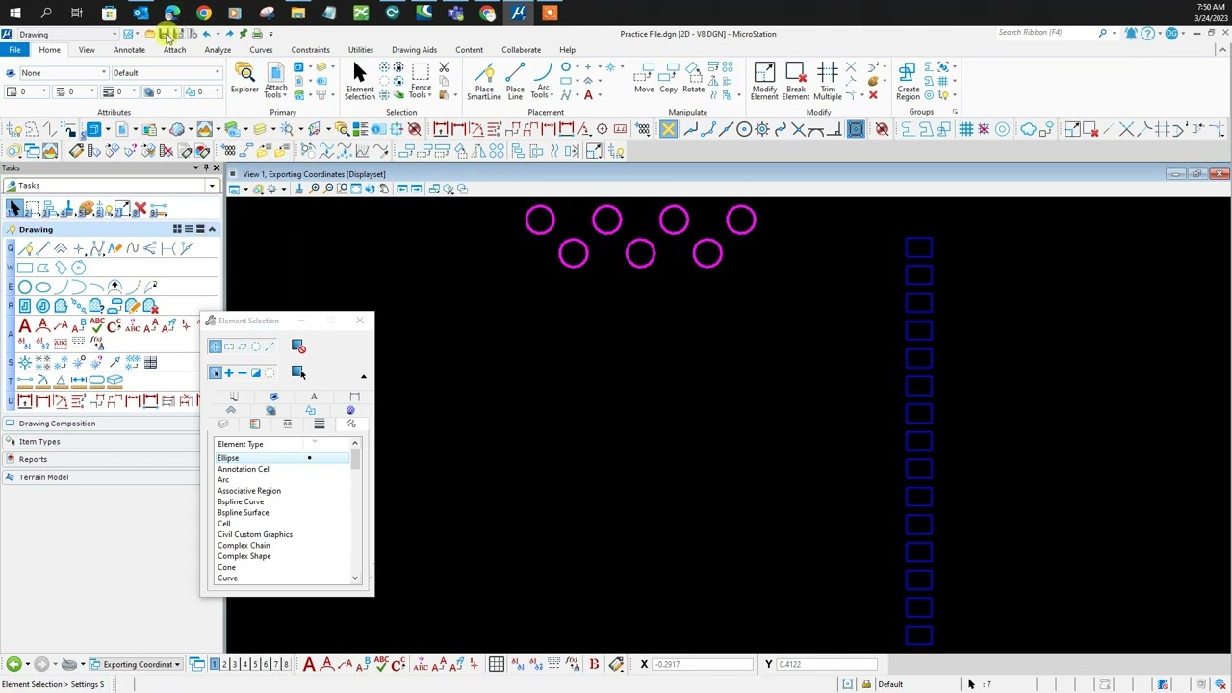This screenshot has width=1232, height=693.
Task: Open the active level None dropdown
Action: (x=64, y=73)
